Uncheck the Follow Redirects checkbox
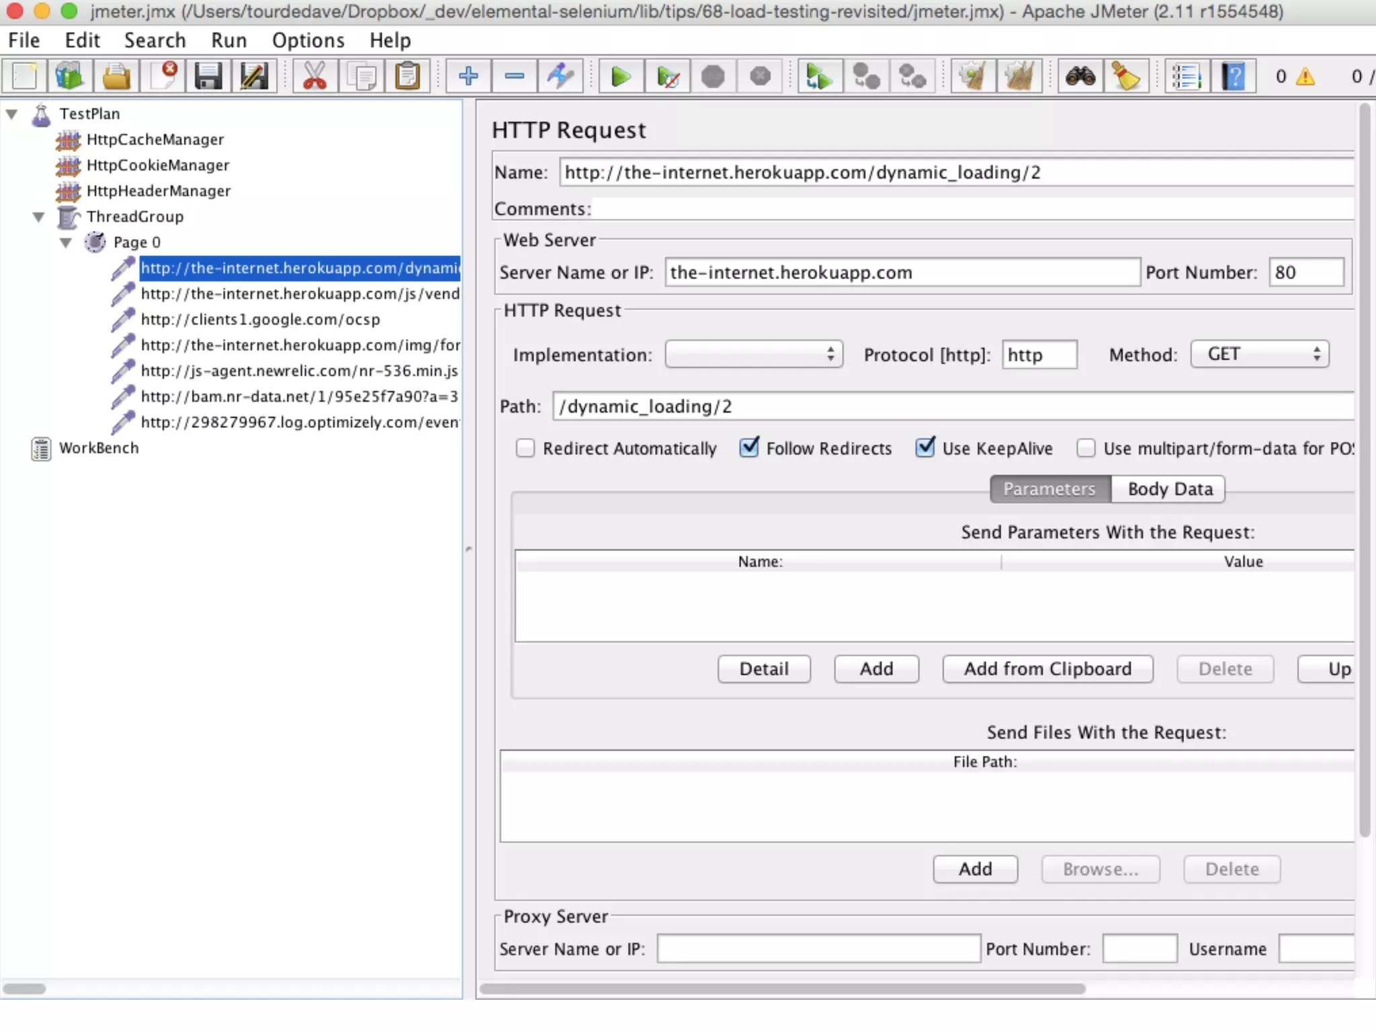The image size is (1376, 1032). tap(749, 448)
